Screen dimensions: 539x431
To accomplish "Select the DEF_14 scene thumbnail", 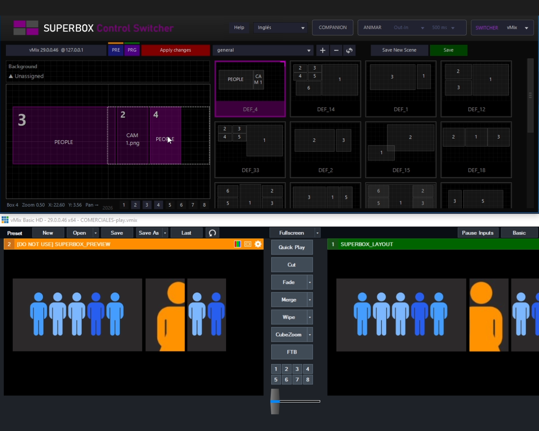I will click(326, 89).
